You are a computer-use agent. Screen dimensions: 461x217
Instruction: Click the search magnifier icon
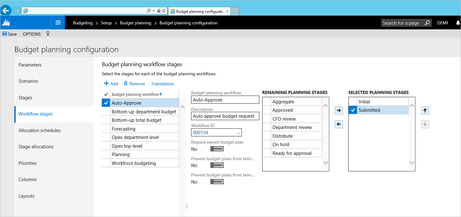(x=427, y=23)
